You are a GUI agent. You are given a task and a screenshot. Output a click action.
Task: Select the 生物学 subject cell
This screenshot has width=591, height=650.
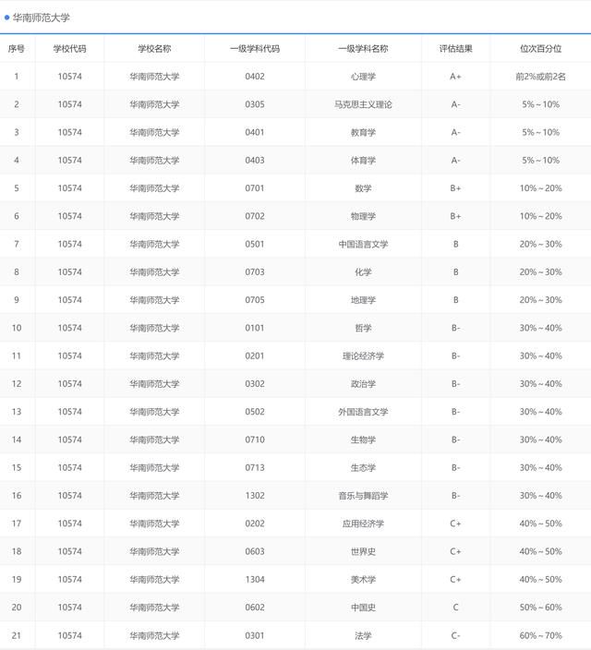pos(363,439)
